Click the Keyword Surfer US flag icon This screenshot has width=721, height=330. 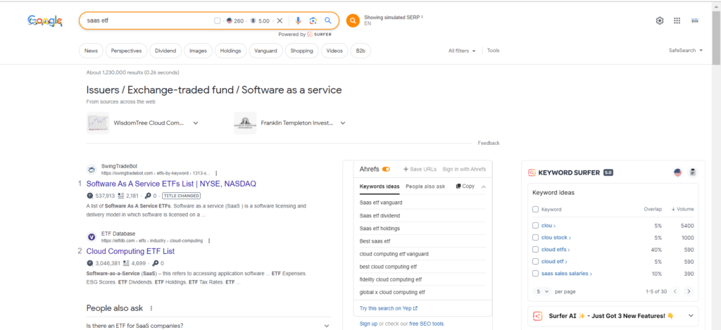[677, 173]
